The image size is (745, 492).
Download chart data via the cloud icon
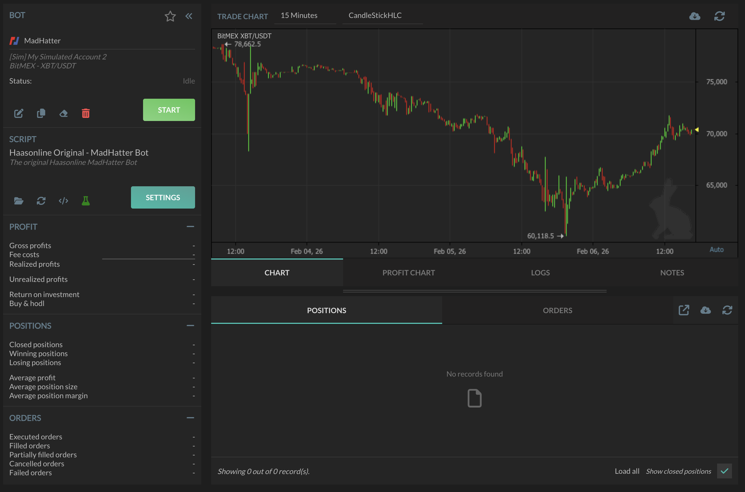[x=695, y=16]
